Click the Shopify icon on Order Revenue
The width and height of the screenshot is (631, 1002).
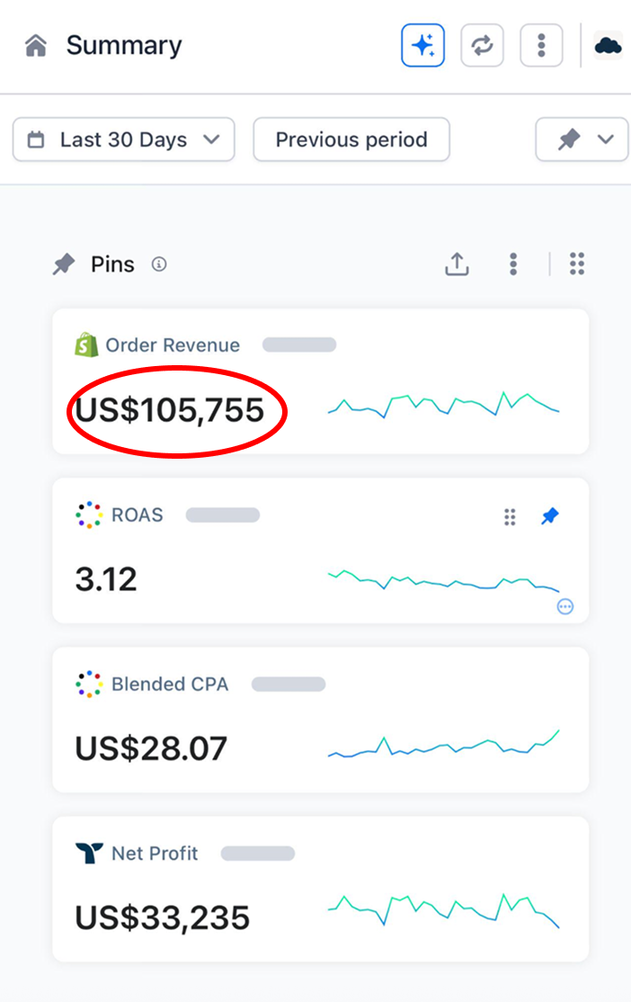(86, 345)
